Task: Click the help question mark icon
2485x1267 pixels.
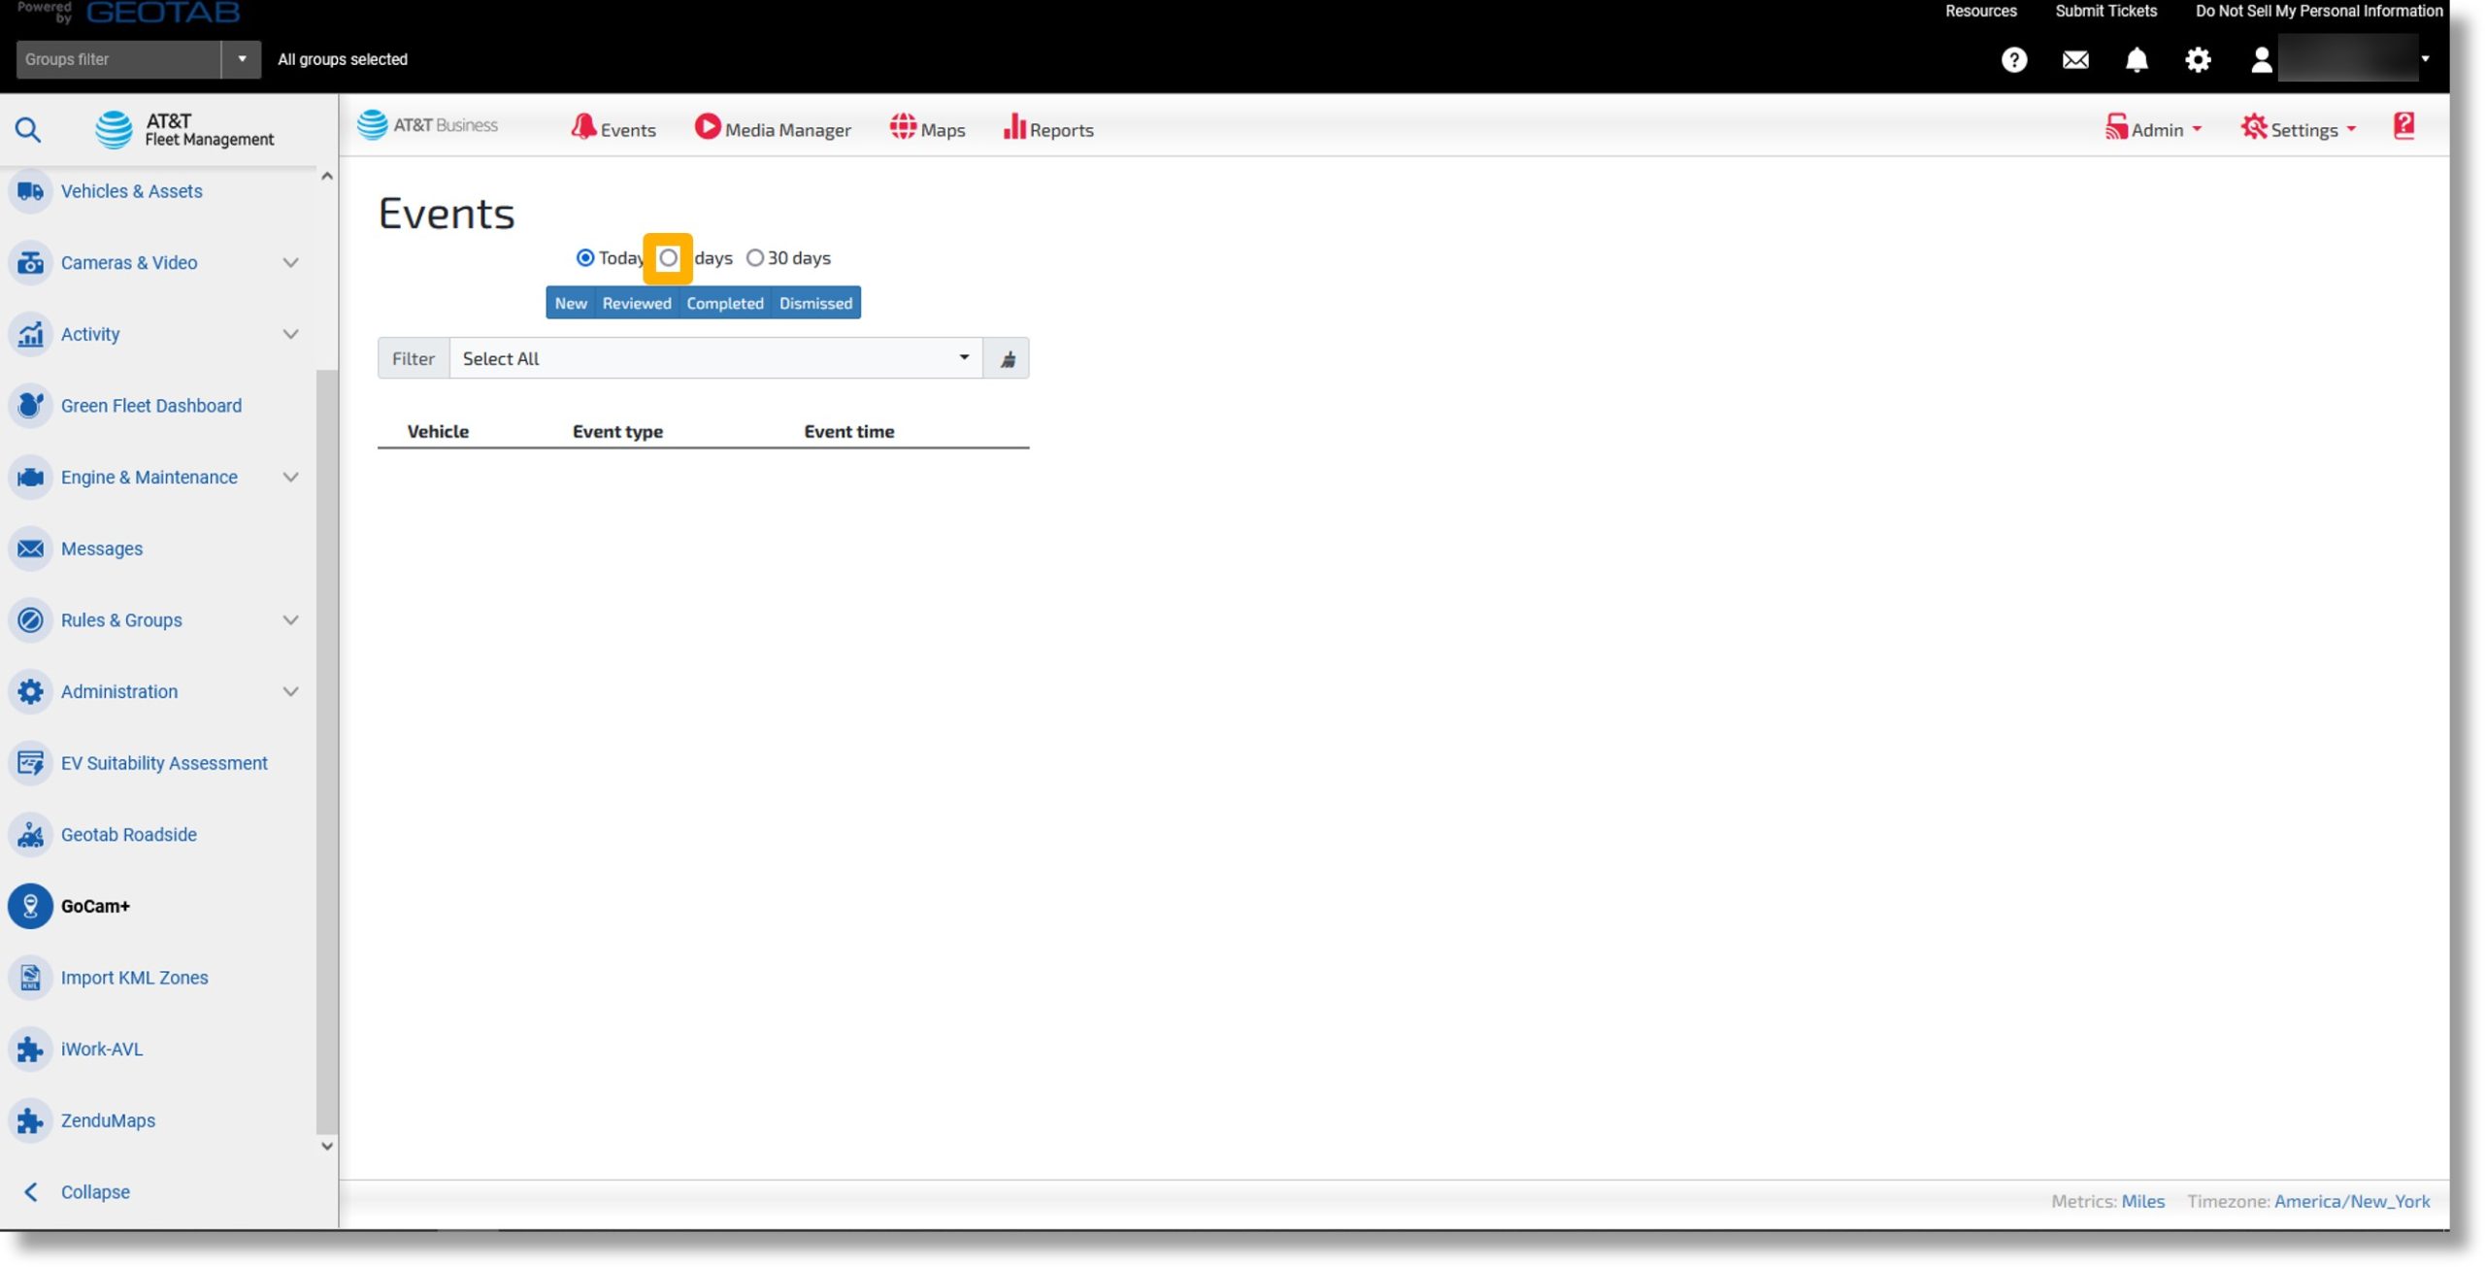Action: (2015, 58)
